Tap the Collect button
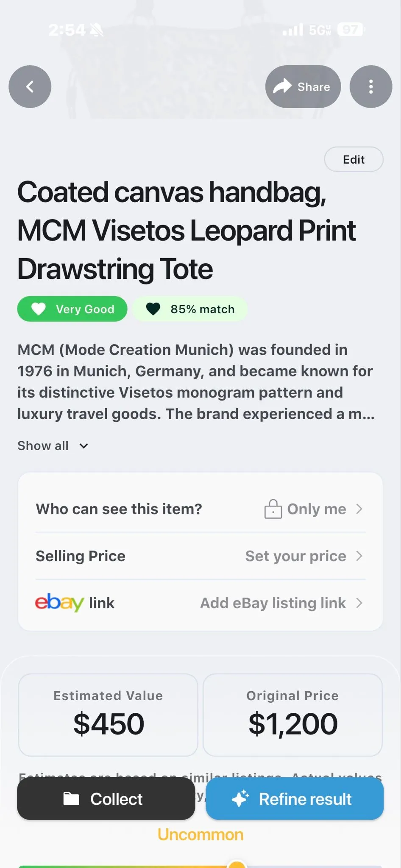Image resolution: width=401 pixels, height=868 pixels. 106,798
